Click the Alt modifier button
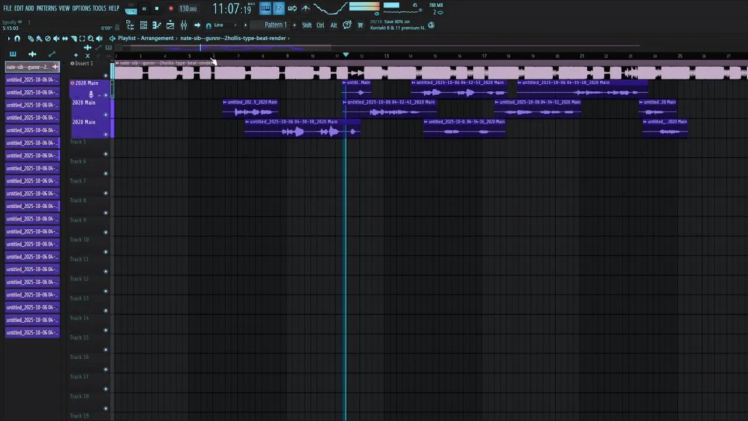 click(334, 25)
